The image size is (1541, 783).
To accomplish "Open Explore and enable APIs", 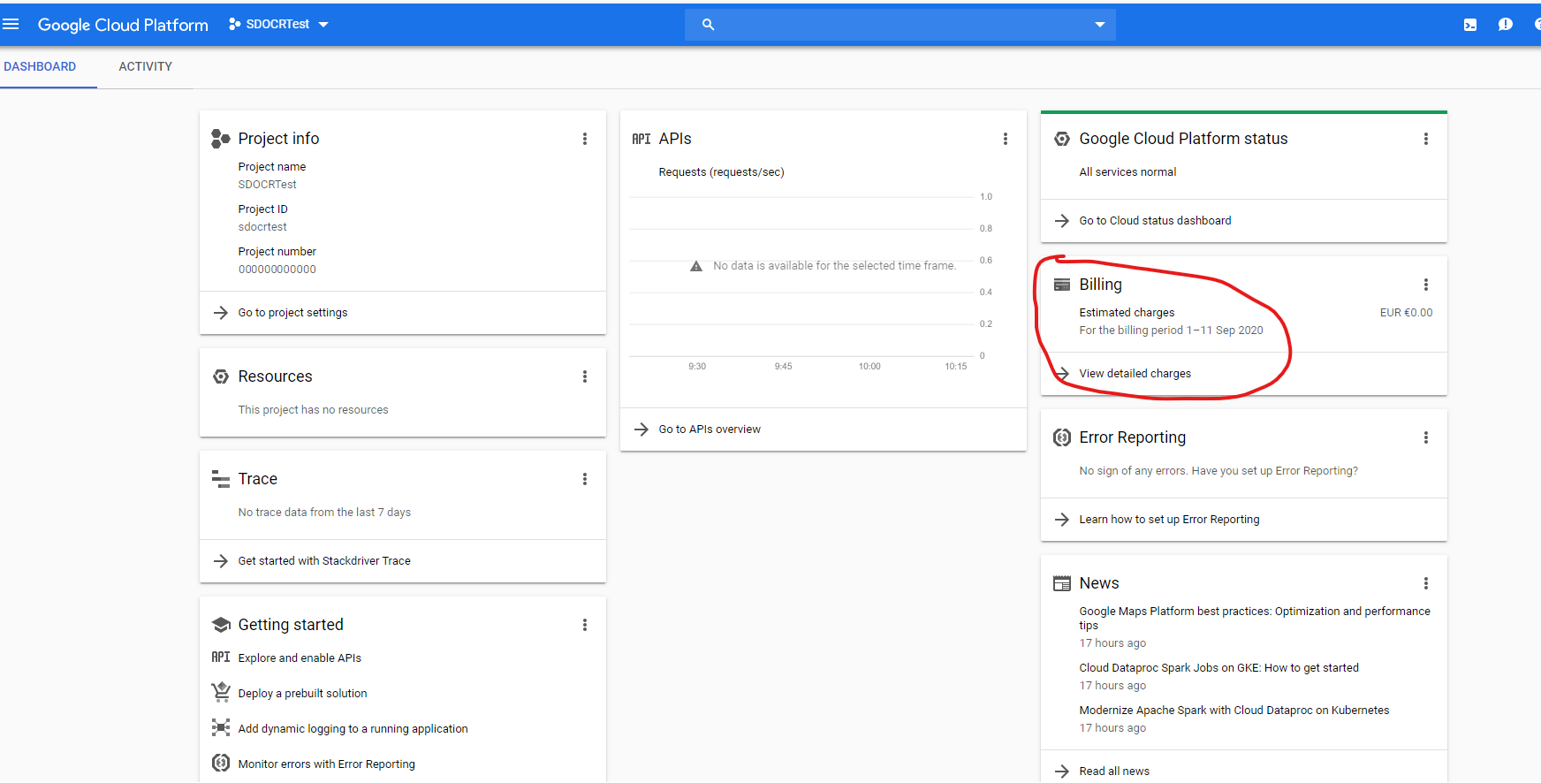I will [x=300, y=658].
